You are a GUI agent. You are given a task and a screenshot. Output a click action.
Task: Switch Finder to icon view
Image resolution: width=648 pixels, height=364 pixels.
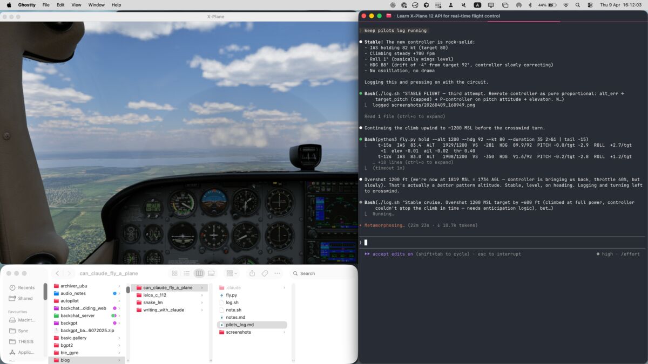(x=174, y=273)
